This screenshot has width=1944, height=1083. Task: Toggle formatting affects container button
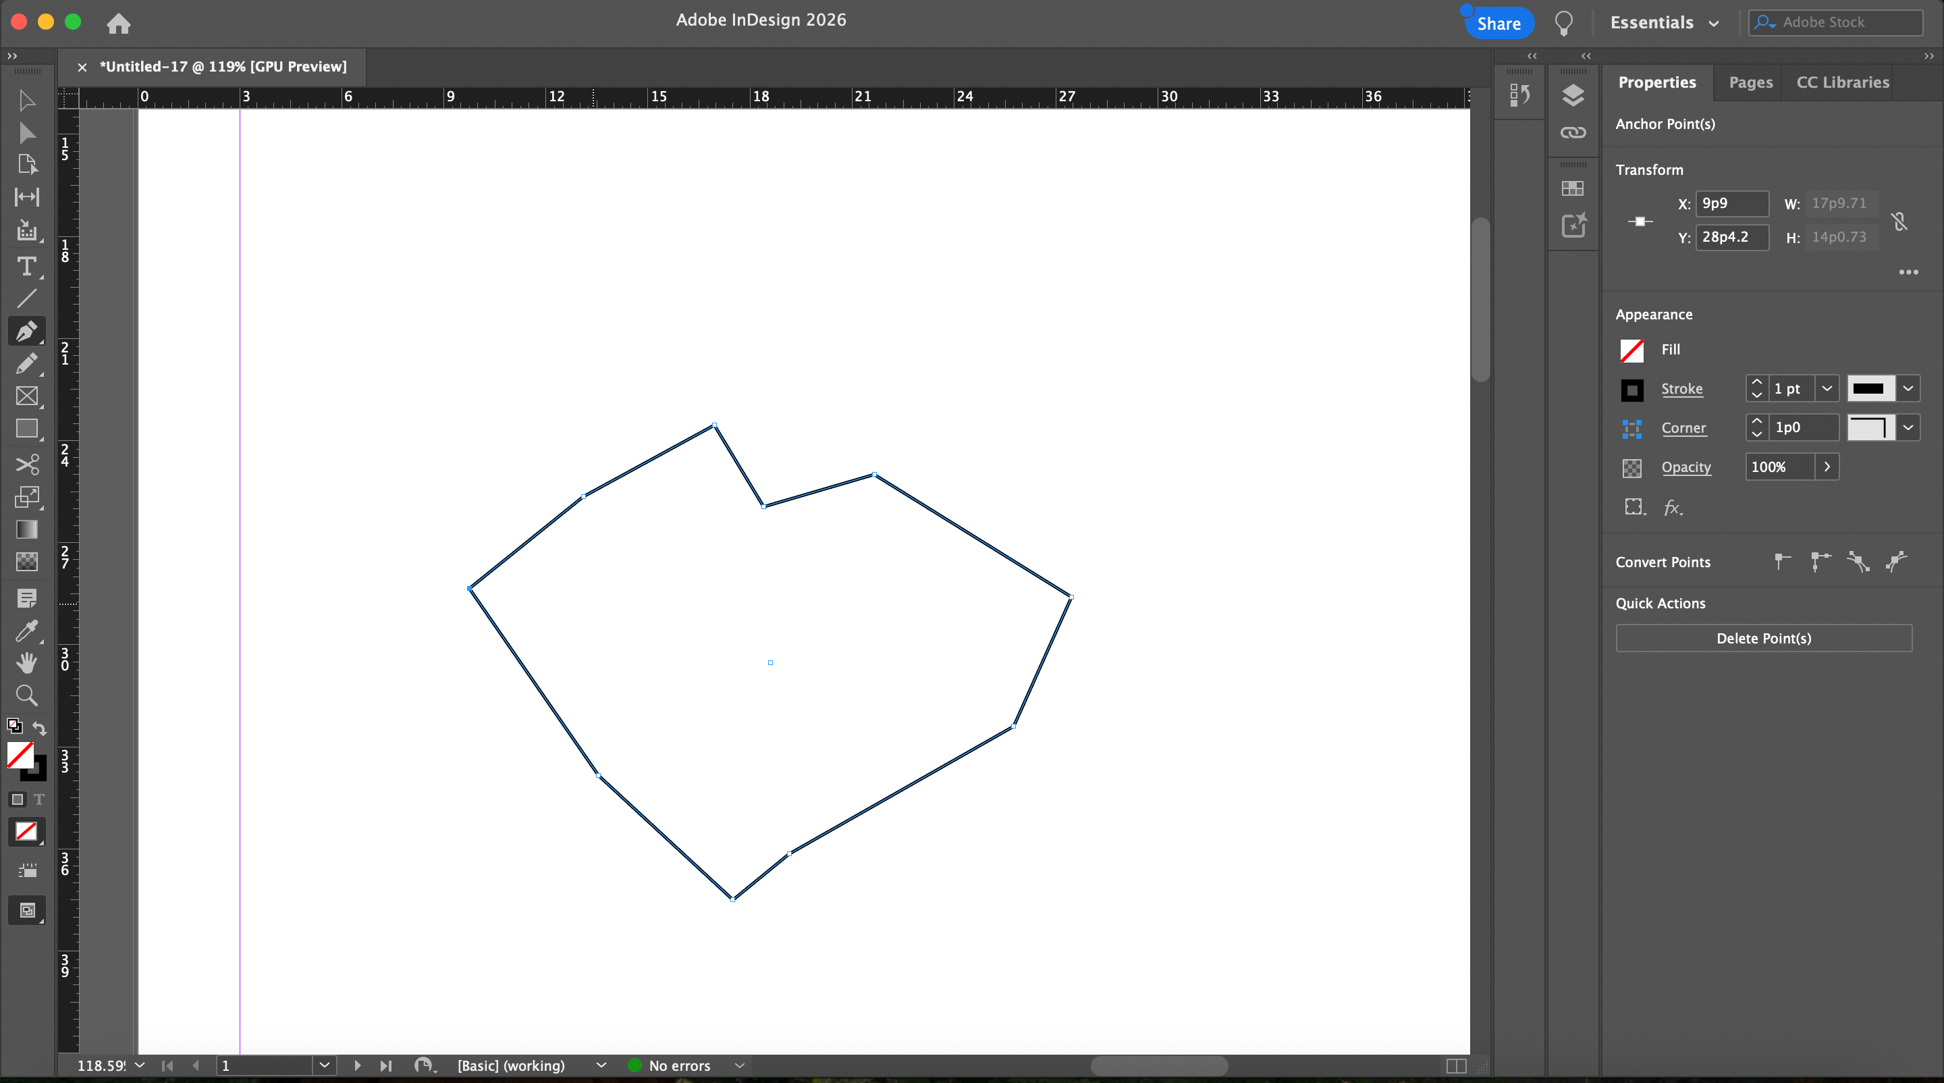(18, 799)
